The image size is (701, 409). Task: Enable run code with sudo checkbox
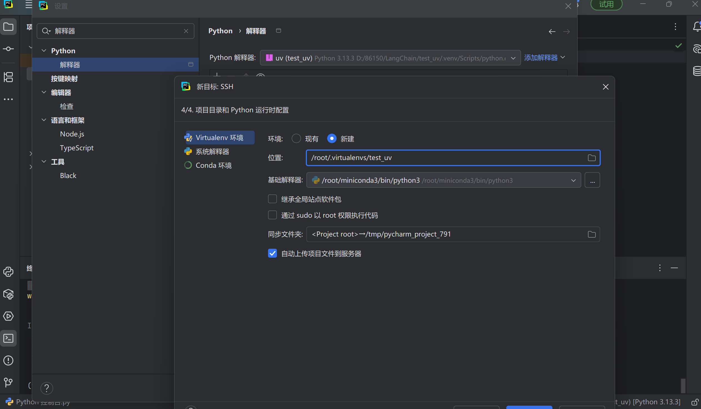pyautogui.click(x=272, y=215)
